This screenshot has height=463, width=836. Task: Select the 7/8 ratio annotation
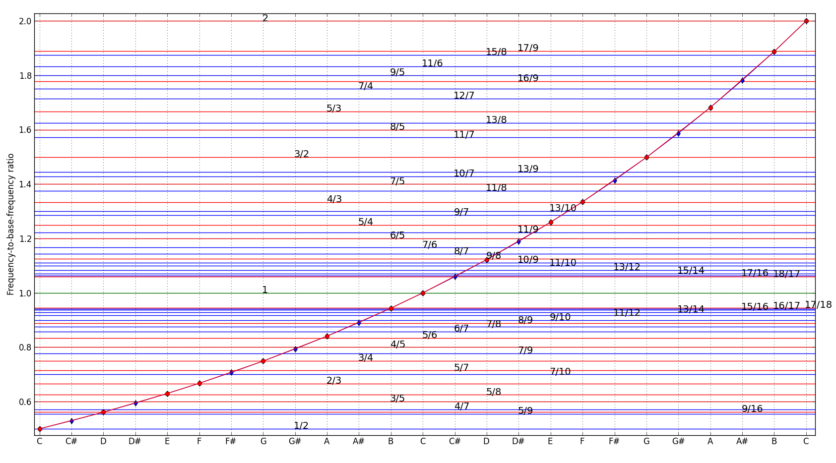pos(494,324)
